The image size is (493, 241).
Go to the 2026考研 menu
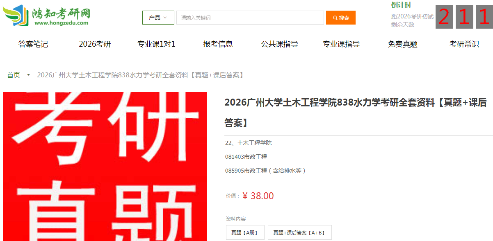[95, 44]
